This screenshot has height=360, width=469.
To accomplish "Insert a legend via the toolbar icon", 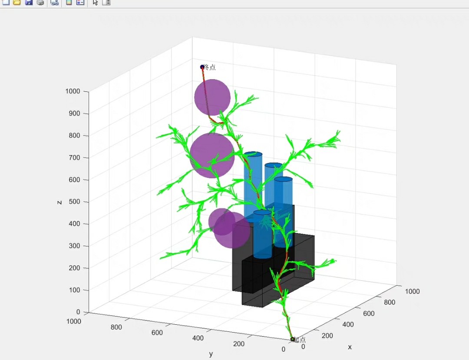I will coord(80,3).
